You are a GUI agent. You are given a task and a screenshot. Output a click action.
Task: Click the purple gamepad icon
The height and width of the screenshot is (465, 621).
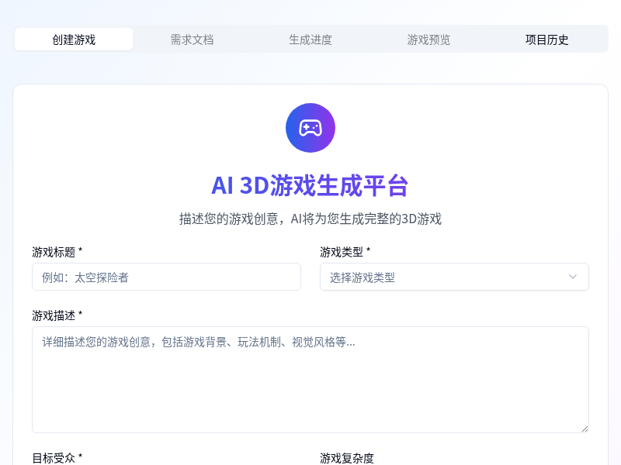click(x=310, y=127)
